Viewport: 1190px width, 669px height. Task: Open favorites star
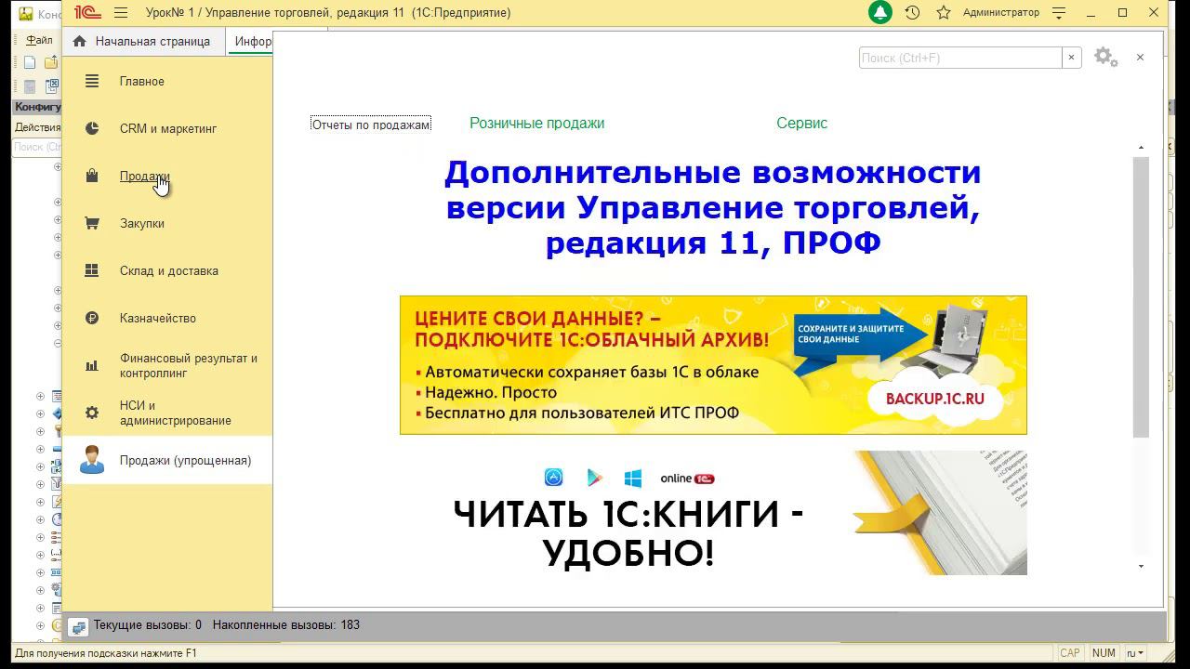pyautogui.click(x=944, y=13)
